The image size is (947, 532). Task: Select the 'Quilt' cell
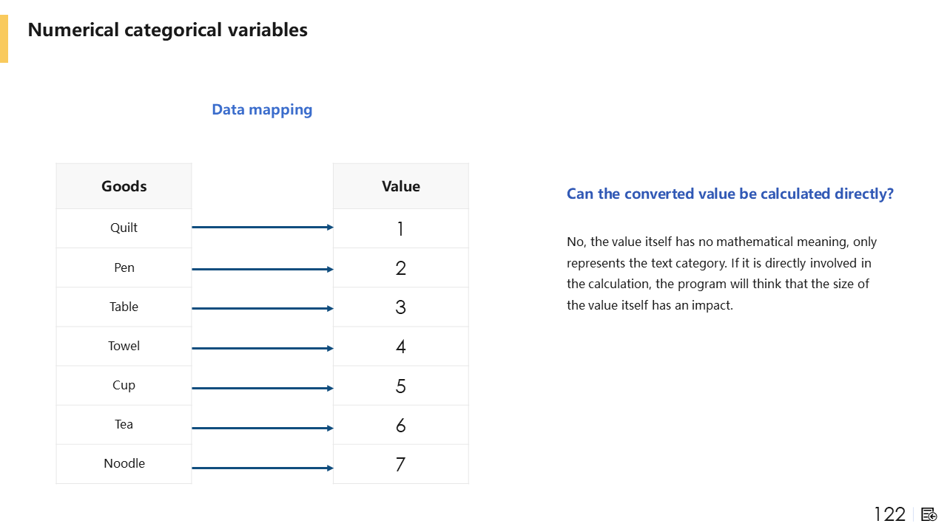tap(124, 228)
